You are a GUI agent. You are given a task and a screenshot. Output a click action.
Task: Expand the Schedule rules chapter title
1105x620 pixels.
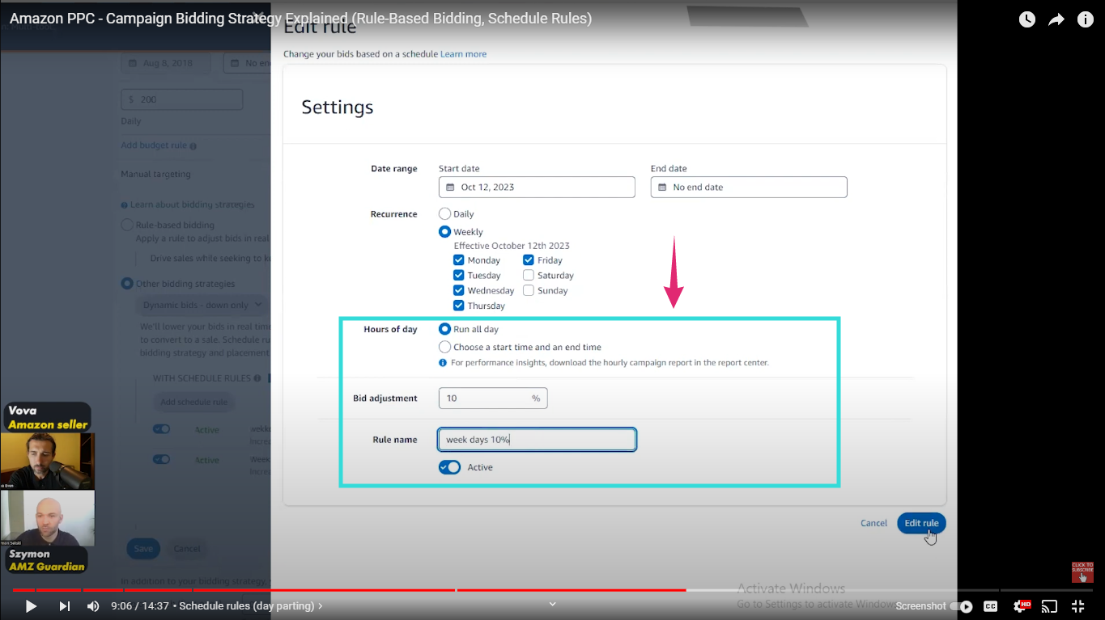250,605
